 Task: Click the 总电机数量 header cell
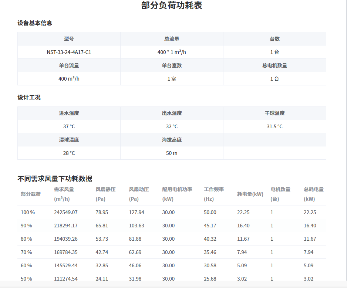click(x=274, y=65)
